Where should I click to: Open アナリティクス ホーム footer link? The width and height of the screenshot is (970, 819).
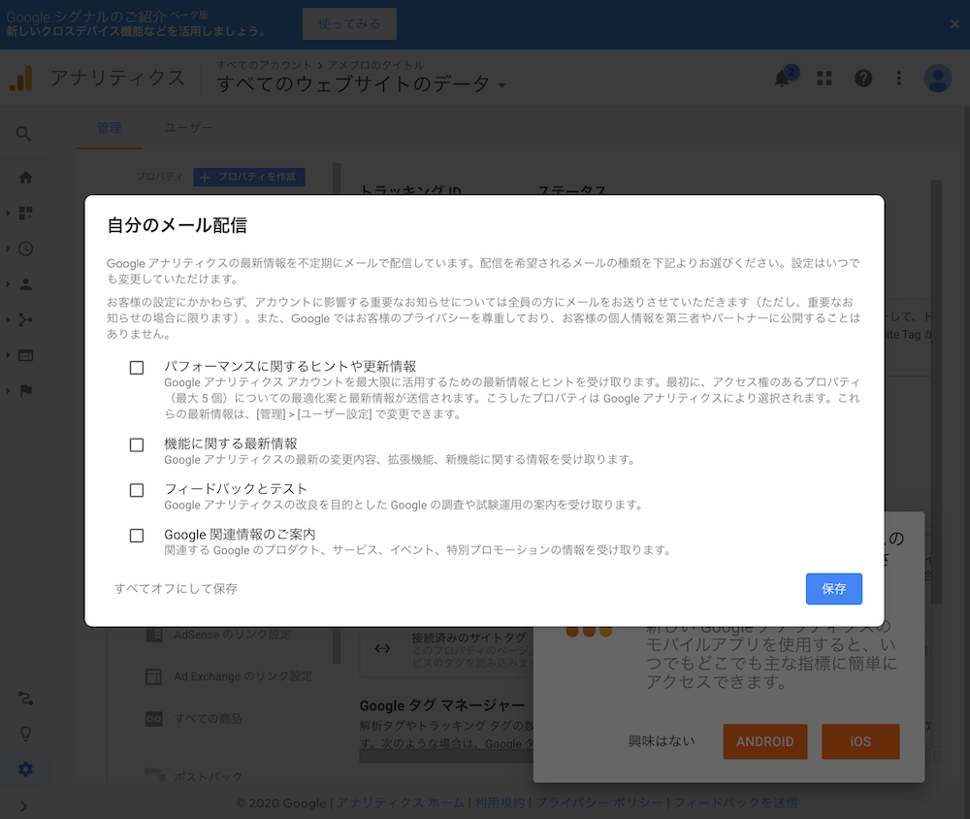coord(400,803)
